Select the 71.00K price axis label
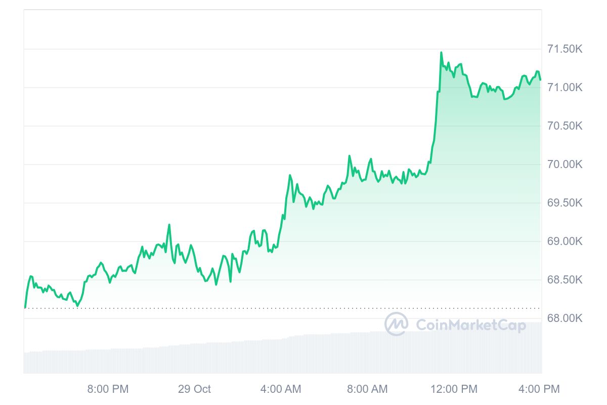Image resolution: width=607 pixels, height=405 pixels. (x=565, y=88)
